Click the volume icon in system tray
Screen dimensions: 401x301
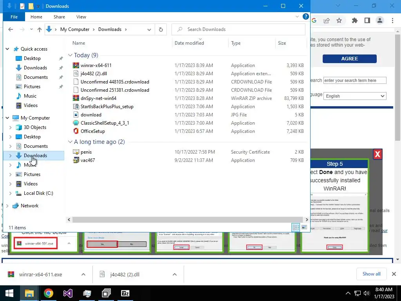pos(367,293)
